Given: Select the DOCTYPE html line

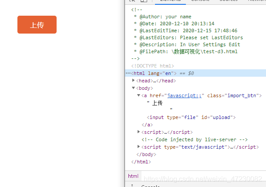Looking at the screenshot, I should click(x=152, y=66).
